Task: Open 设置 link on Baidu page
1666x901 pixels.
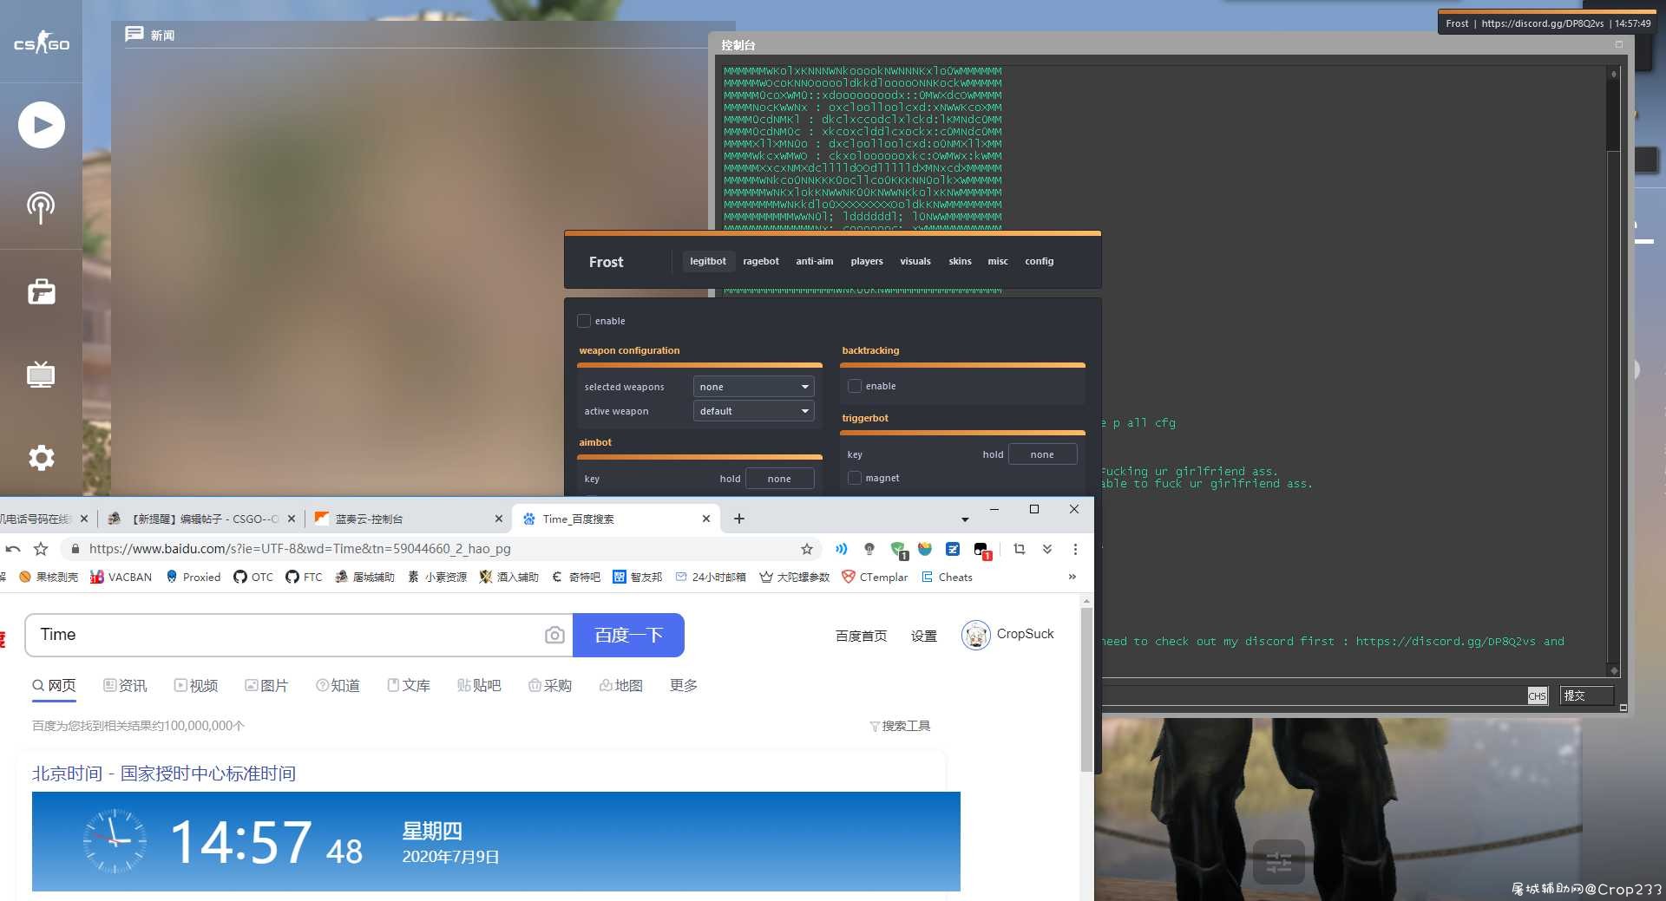Action: [x=924, y=636]
